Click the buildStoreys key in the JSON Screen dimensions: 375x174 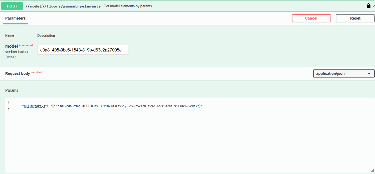click(x=35, y=106)
